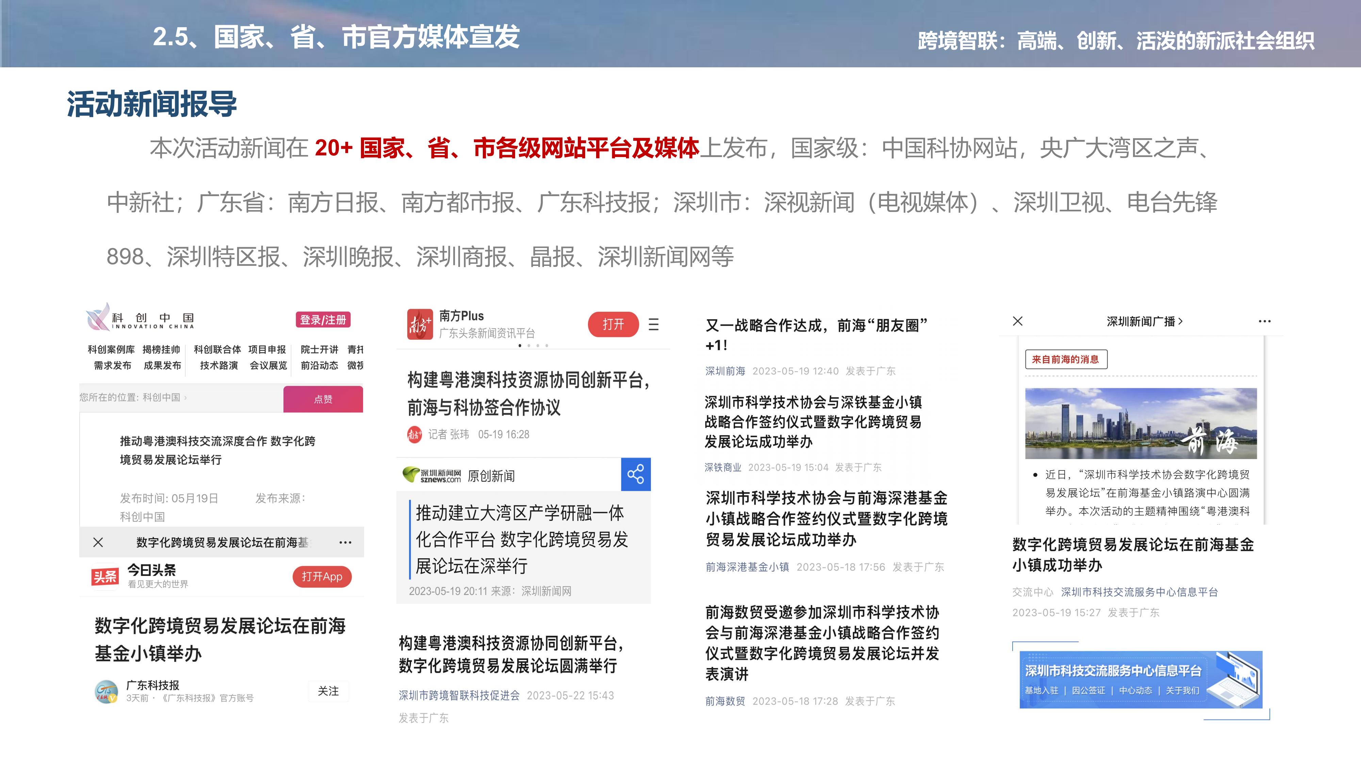Click the 关注 follow button
Image resolution: width=1361 pixels, height=765 pixels.
pyautogui.click(x=328, y=691)
